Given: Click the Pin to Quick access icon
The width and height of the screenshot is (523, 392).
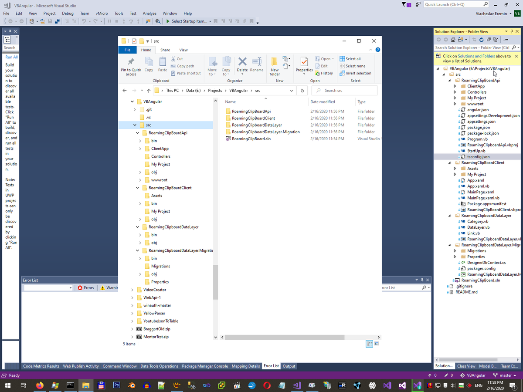Looking at the screenshot, I should tap(131, 61).
